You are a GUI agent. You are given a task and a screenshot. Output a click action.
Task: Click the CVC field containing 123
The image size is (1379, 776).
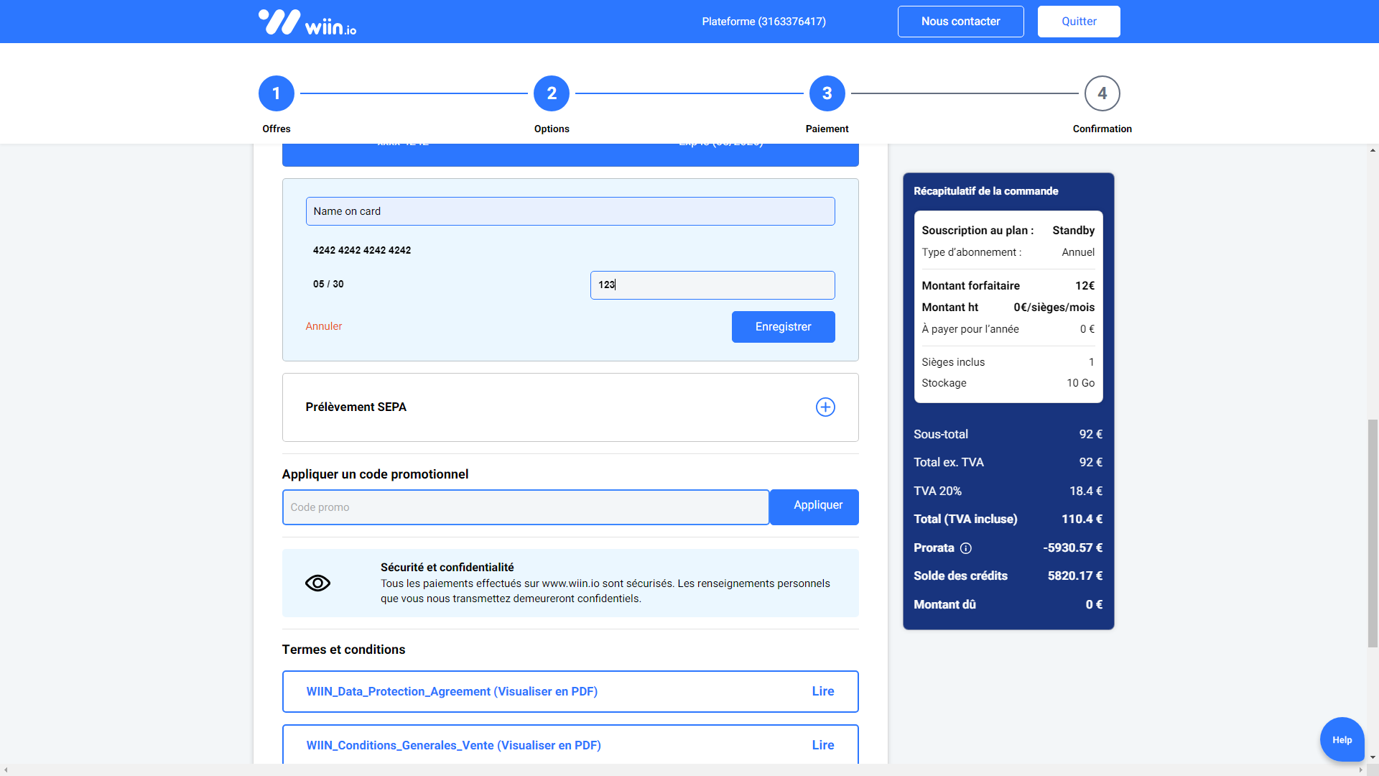pyautogui.click(x=712, y=285)
